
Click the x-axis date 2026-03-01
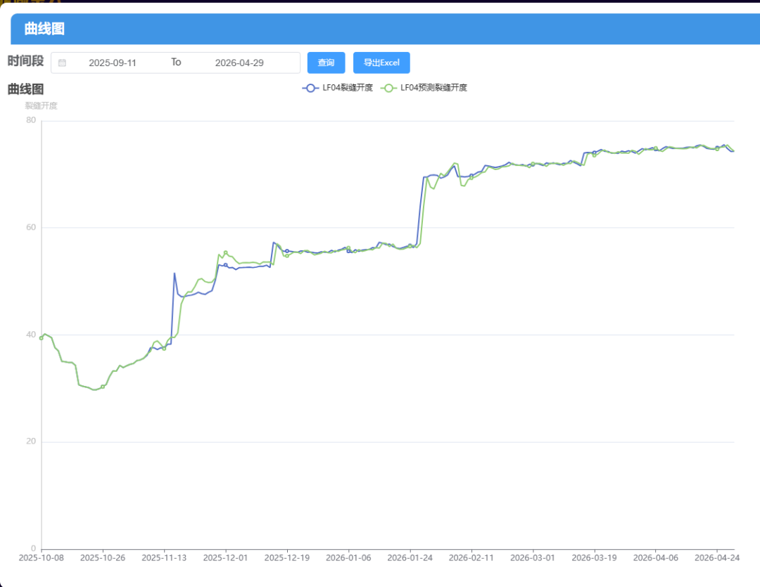pos(533,558)
